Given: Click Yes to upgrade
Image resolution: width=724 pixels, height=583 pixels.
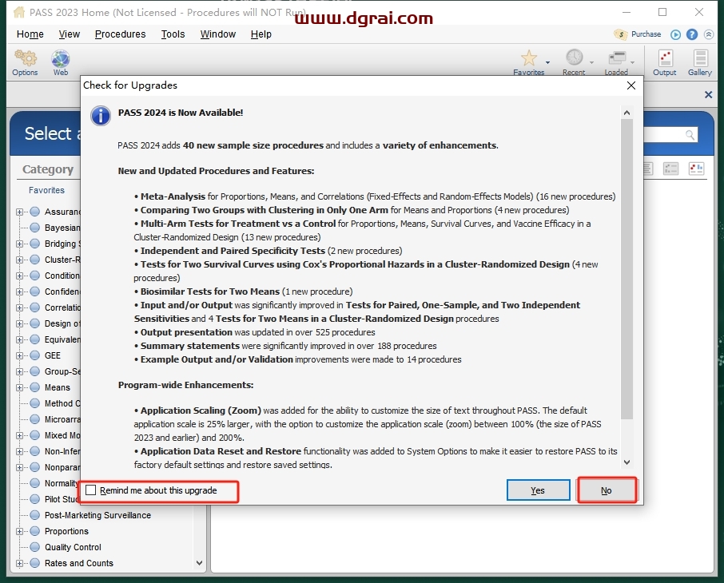Looking at the screenshot, I should pos(538,490).
